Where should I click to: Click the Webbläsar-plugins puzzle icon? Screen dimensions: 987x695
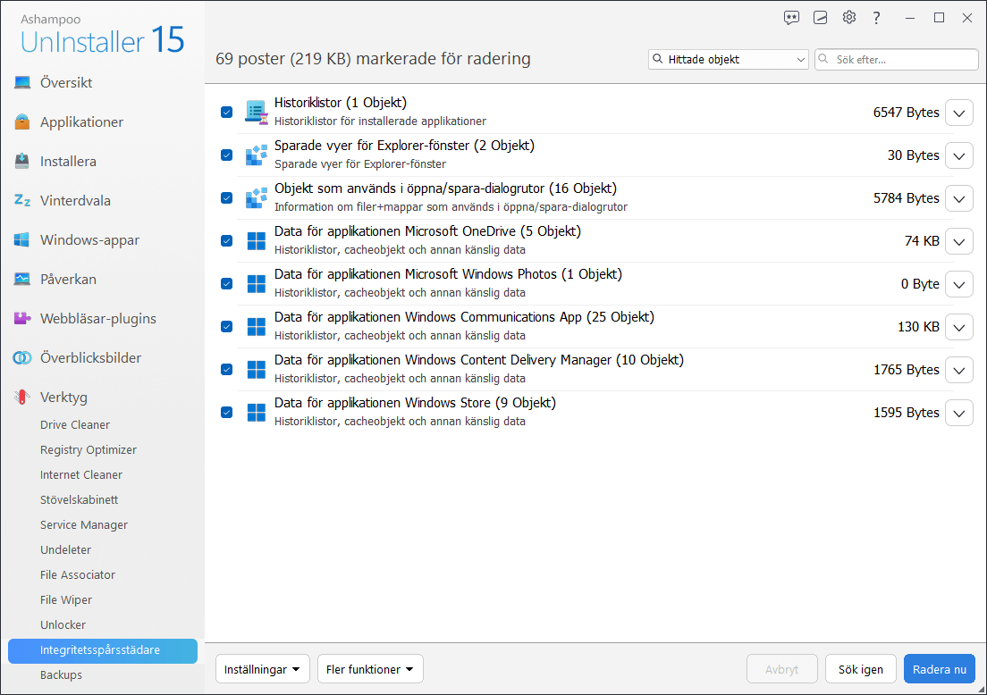point(22,318)
